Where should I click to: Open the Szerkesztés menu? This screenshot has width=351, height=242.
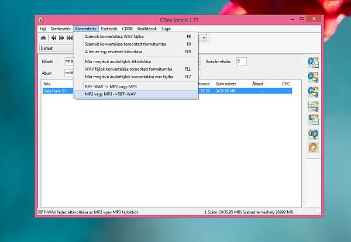tap(60, 29)
